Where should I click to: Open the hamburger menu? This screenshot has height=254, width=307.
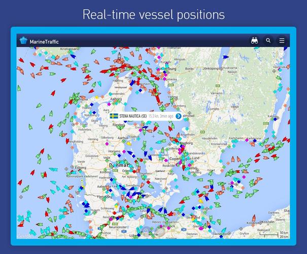pos(282,41)
